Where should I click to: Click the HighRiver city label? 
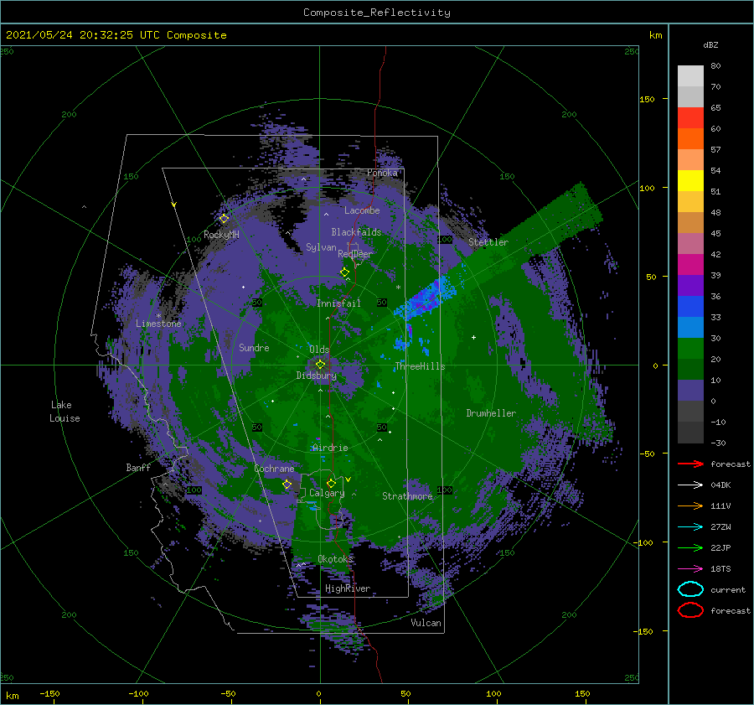click(348, 588)
